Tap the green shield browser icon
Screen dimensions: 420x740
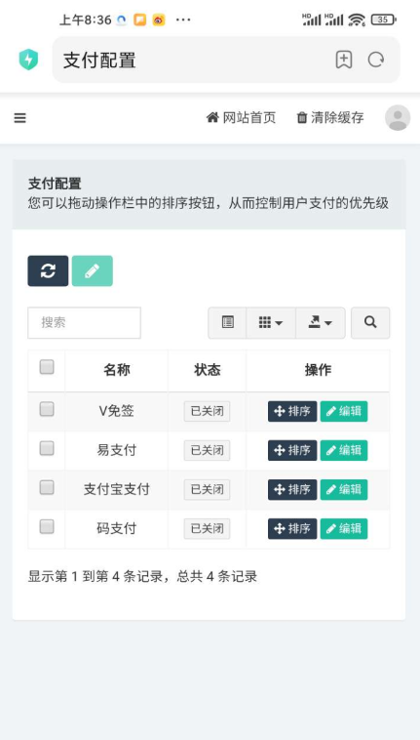pos(28,60)
